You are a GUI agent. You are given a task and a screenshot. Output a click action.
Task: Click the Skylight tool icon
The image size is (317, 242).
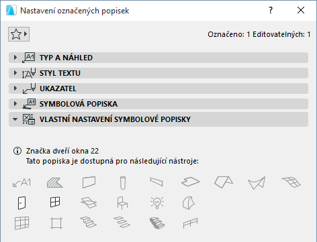[x=89, y=202]
